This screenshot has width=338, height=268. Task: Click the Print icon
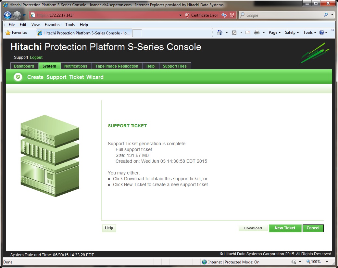[x=257, y=33]
